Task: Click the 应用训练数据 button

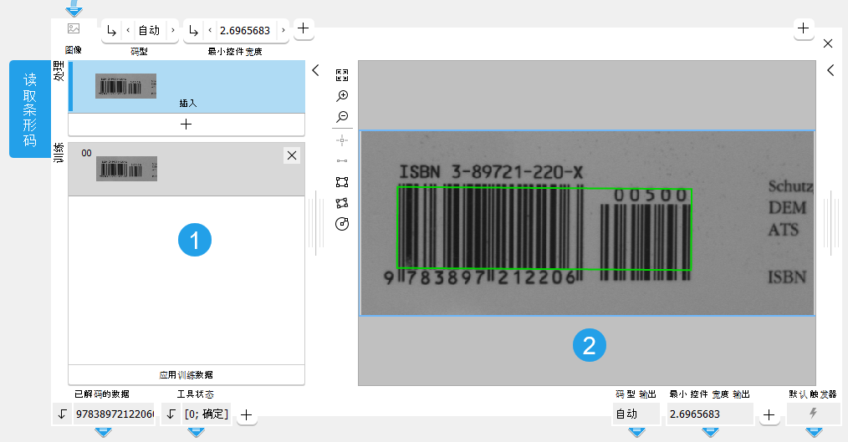Action: pos(186,374)
